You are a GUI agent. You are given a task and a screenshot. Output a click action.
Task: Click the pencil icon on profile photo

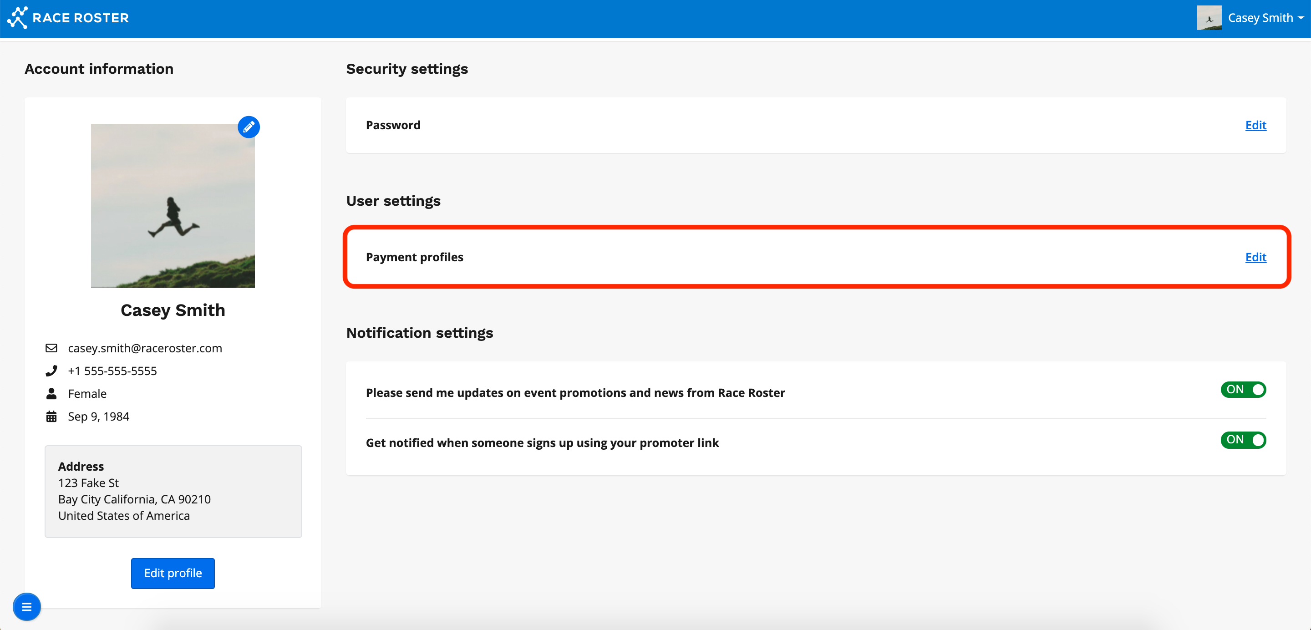point(249,127)
